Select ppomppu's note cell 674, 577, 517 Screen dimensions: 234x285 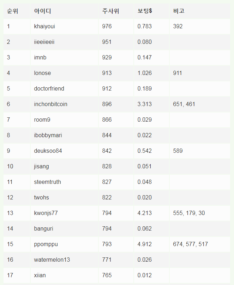[190, 244]
